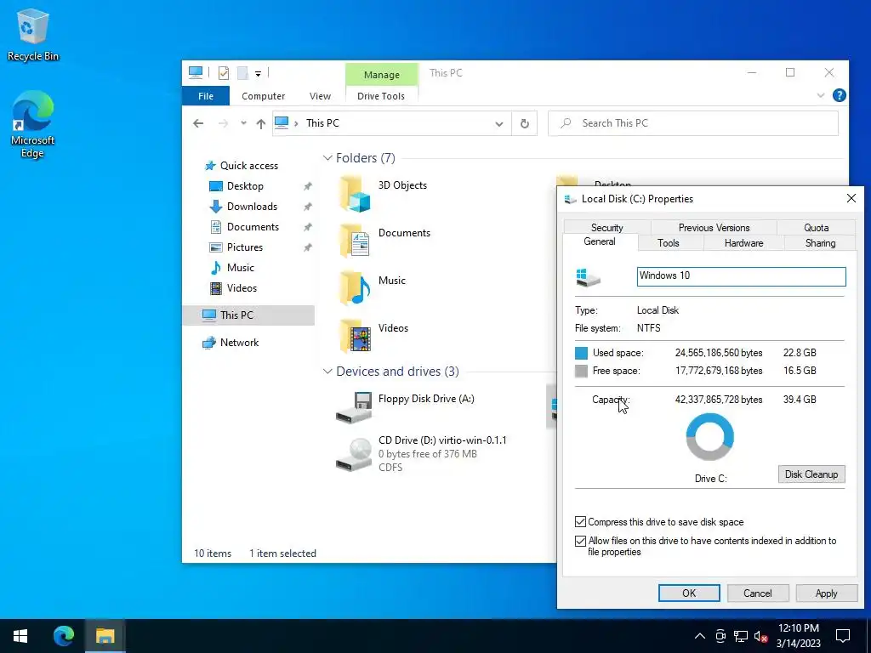Click the New folder quick access toolbar icon
Image resolution: width=871 pixels, height=653 pixels.
[242, 73]
